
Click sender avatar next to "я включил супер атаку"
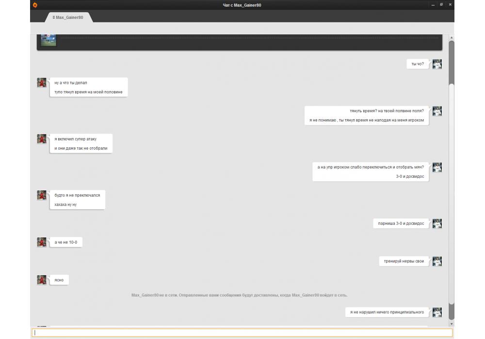point(42,139)
